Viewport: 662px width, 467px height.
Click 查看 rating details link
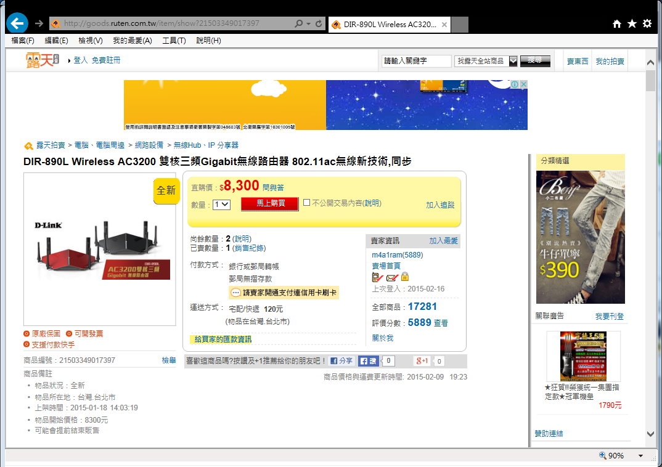441,323
